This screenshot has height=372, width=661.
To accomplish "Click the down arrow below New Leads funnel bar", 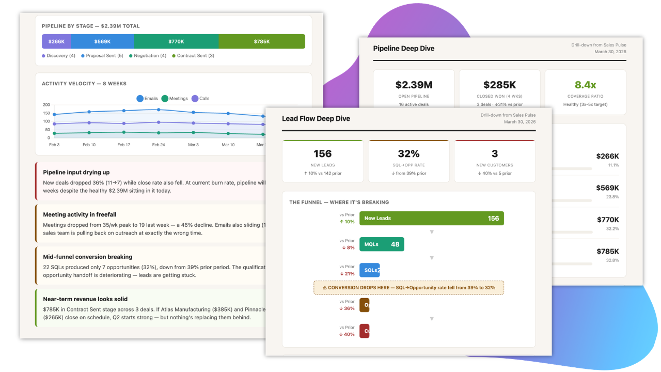I will click(x=432, y=232).
